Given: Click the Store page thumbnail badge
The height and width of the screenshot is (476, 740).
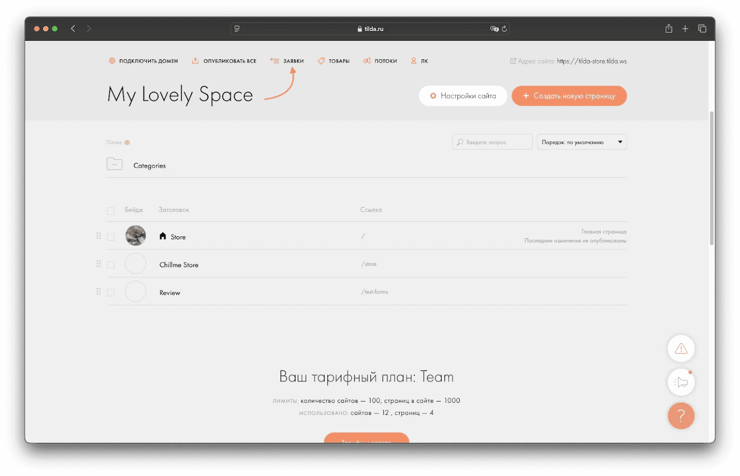Looking at the screenshot, I should click(x=136, y=236).
